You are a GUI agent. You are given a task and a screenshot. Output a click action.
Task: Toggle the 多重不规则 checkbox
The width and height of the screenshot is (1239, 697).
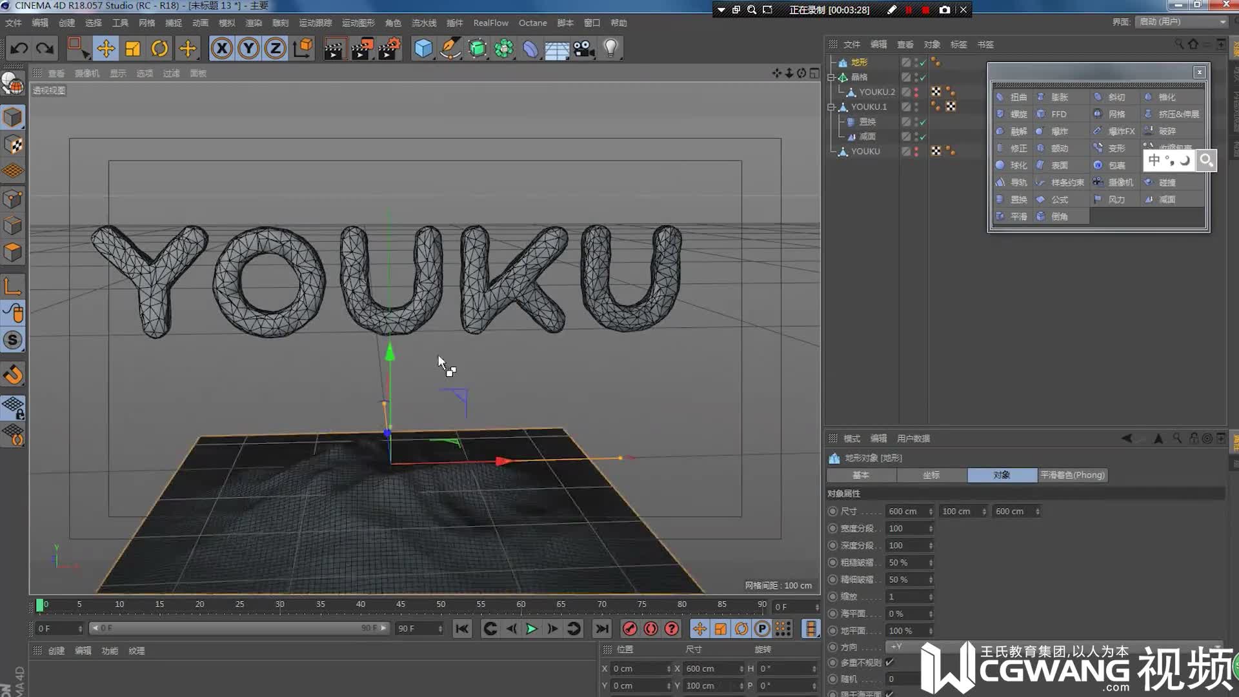889,662
